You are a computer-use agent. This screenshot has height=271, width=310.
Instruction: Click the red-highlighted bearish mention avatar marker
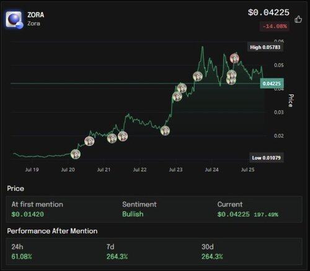(x=234, y=58)
